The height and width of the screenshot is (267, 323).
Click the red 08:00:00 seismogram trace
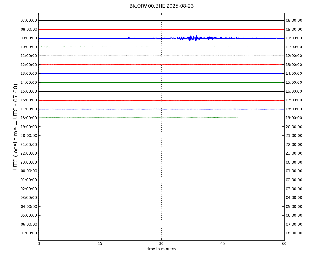tap(161, 29)
